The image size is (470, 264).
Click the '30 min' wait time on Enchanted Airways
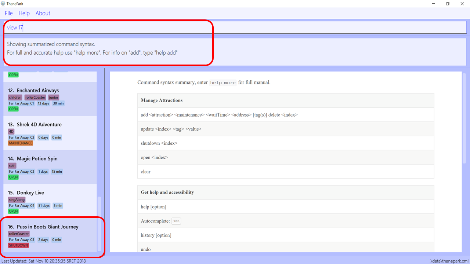click(x=58, y=103)
